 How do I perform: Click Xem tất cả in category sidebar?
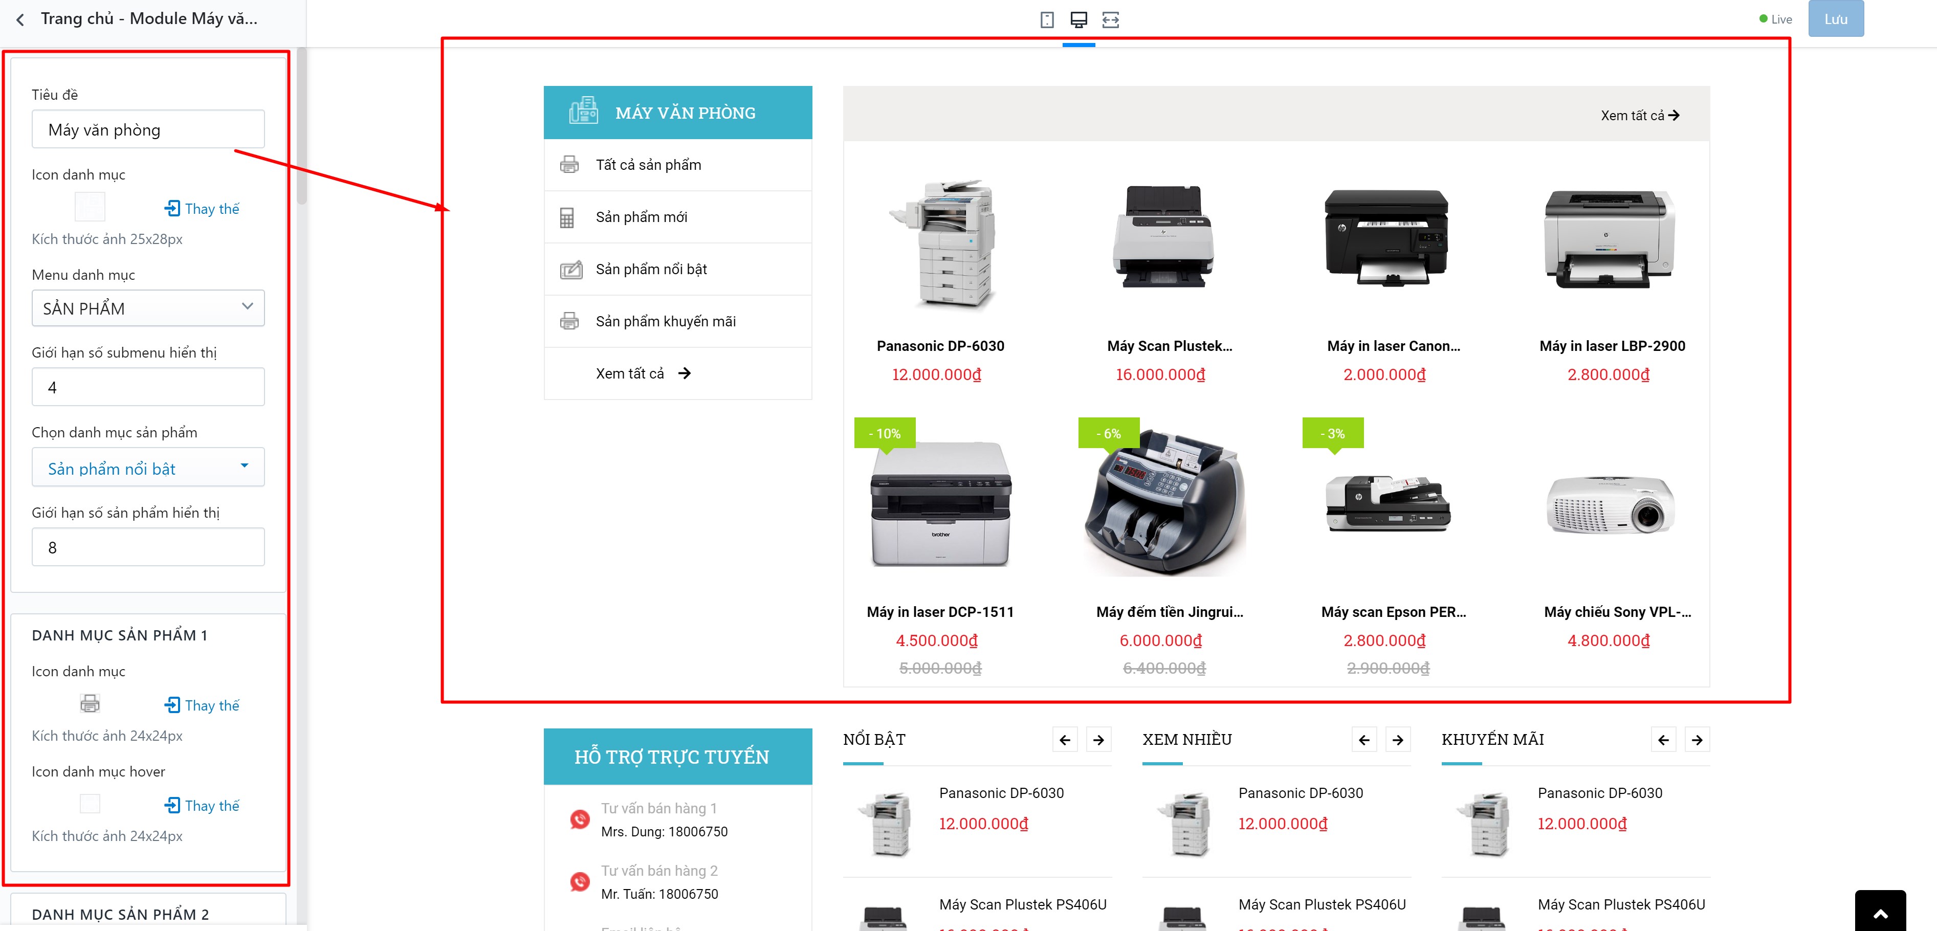629,373
